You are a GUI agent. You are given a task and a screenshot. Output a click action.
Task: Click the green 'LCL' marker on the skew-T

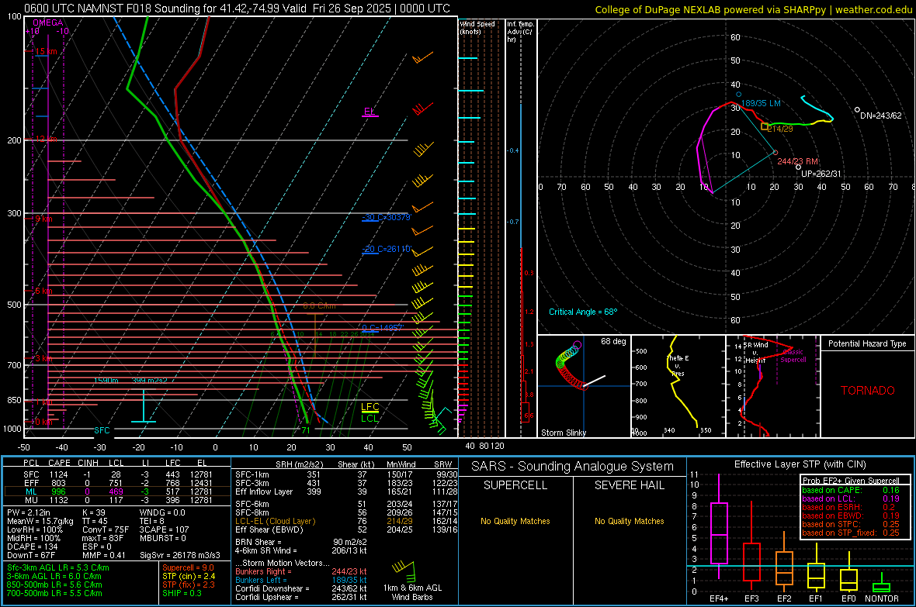[x=370, y=418]
